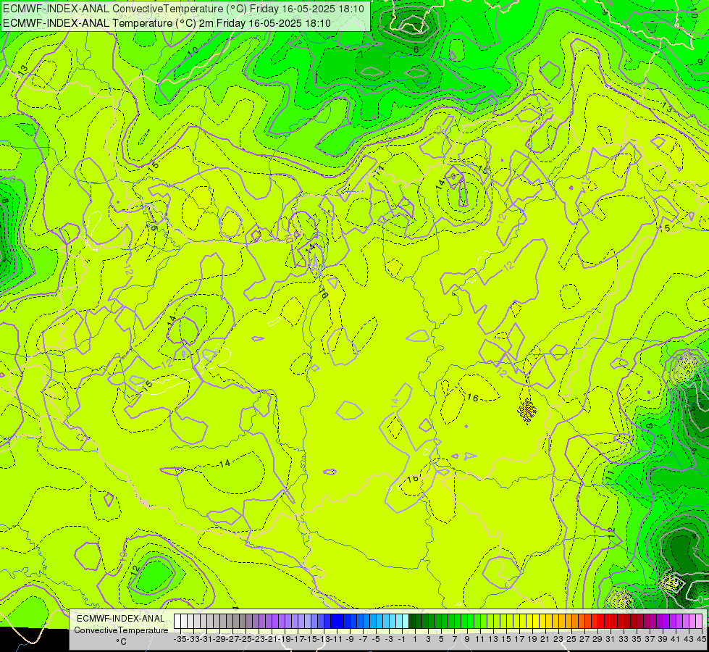This screenshot has height=652, width=709.
Task: Click the '-21' legend scale label
Action: point(272,640)
